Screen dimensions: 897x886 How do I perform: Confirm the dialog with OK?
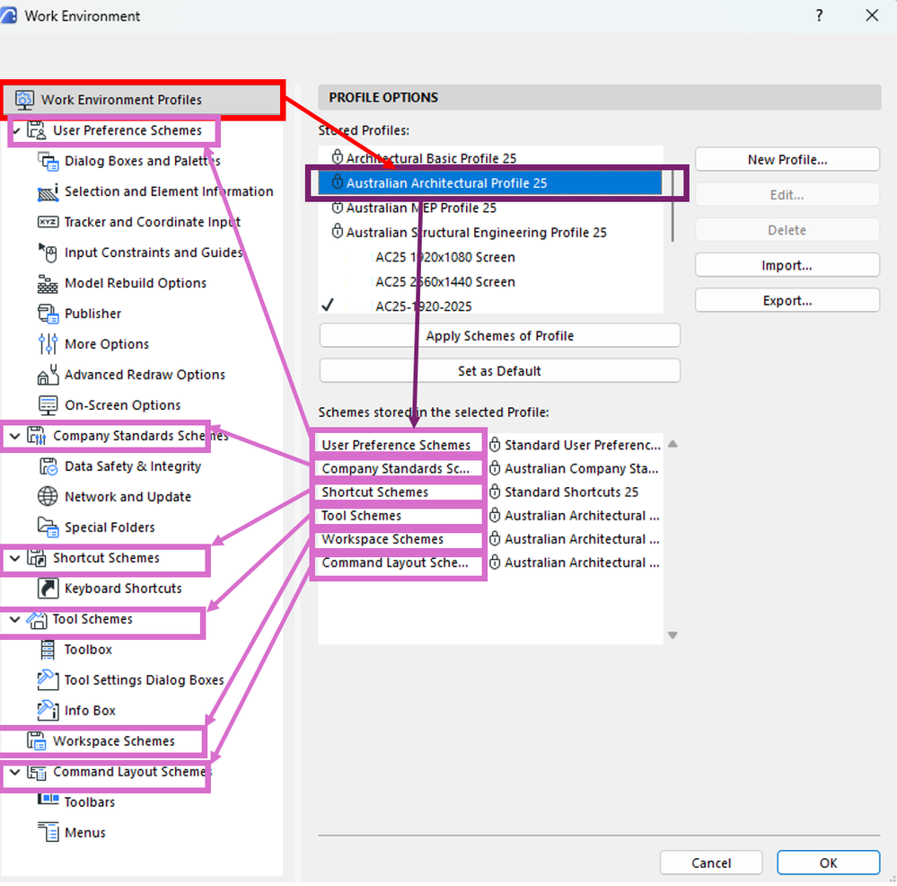(x=828, y=864)
